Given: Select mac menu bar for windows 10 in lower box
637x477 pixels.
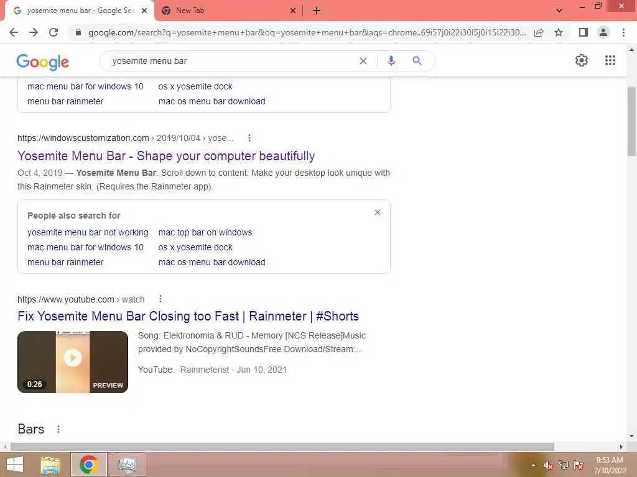Looking at the screenshot, I should [x=85, y=247].
